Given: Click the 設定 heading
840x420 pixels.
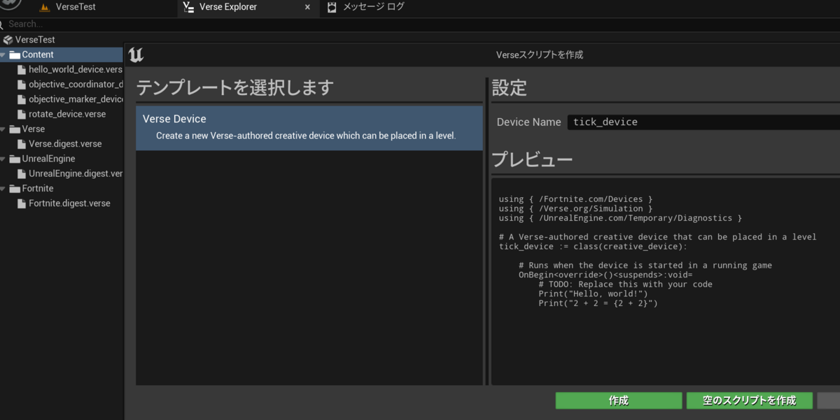Looking at the screenshot, I should (509, 87).
